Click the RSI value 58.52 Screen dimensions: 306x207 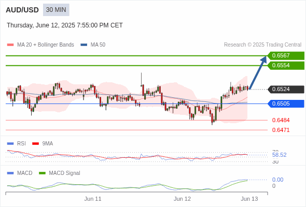tap(280, 155)
